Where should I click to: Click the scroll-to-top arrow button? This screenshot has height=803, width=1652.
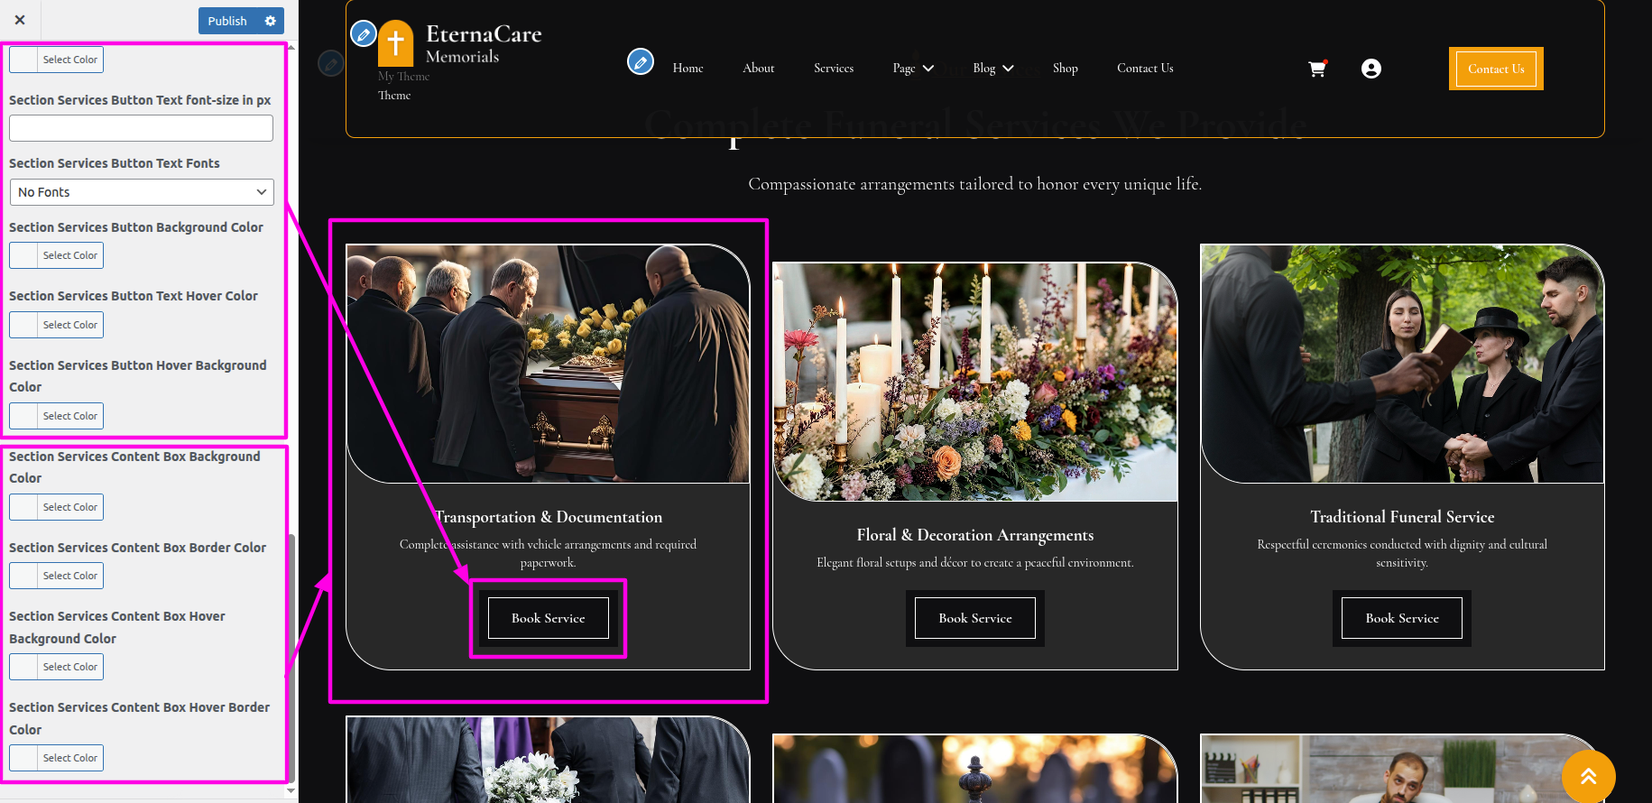(1588, 776)
